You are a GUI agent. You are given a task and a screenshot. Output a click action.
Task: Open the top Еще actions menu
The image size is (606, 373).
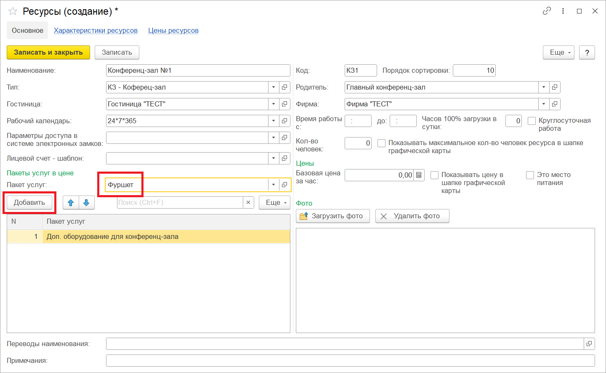(558, 52)
